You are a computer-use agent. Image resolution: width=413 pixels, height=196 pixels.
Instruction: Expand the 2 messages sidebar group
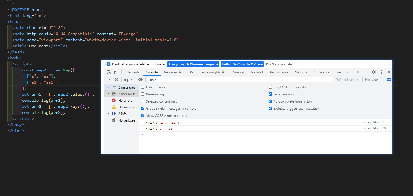(x=108, y=87)
